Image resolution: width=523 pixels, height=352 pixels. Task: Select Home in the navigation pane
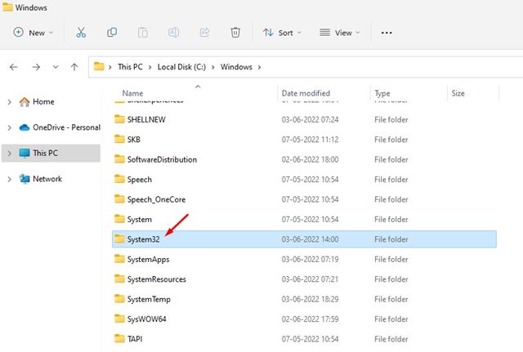coord(42,102)
